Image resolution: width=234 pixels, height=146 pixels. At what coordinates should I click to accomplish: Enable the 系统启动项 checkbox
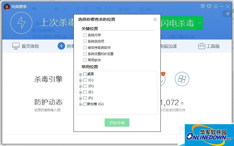(85, 41)
